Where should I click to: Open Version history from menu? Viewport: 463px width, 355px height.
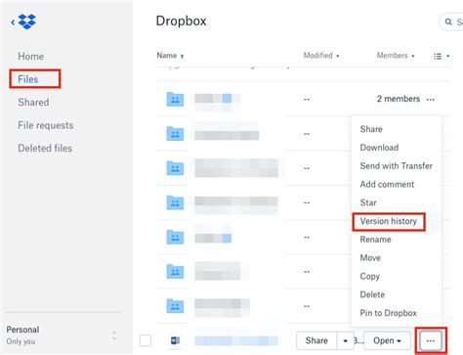pos(388,221)
